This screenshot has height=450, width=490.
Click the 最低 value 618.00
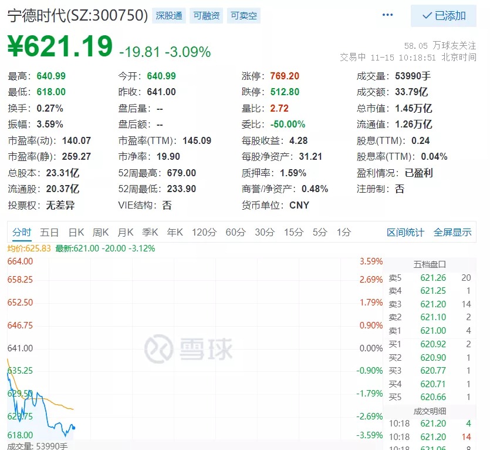(x=51, y=92)
